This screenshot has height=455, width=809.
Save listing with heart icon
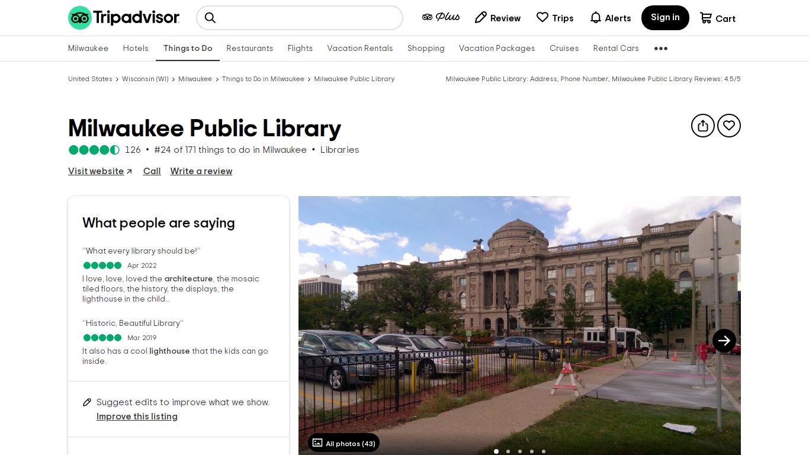pos(729,126)
